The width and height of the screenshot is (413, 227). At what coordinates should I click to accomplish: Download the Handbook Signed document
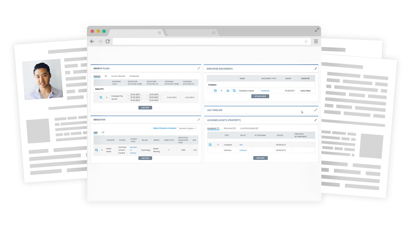point(228,91)
